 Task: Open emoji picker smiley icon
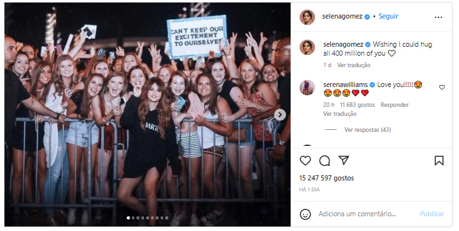point(305,214)
